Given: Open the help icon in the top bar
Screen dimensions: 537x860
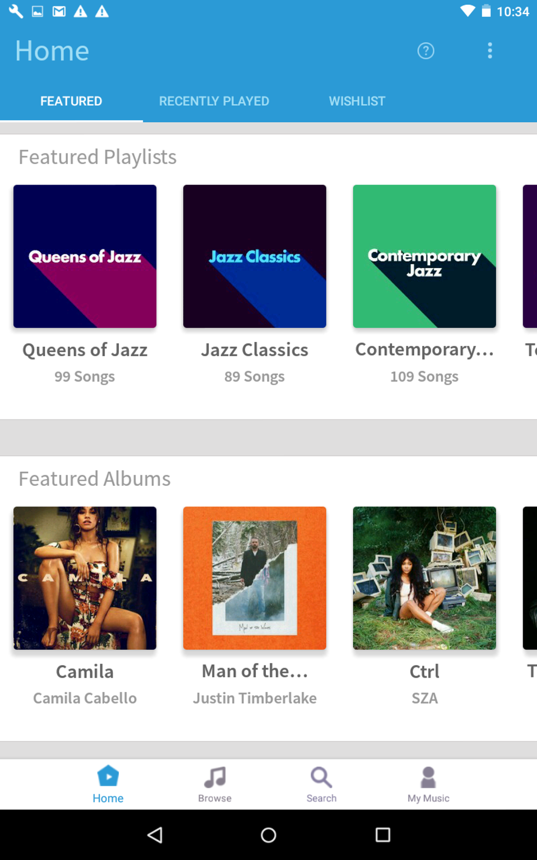Looking at the screenshot, I should click(x=426, y=51).
